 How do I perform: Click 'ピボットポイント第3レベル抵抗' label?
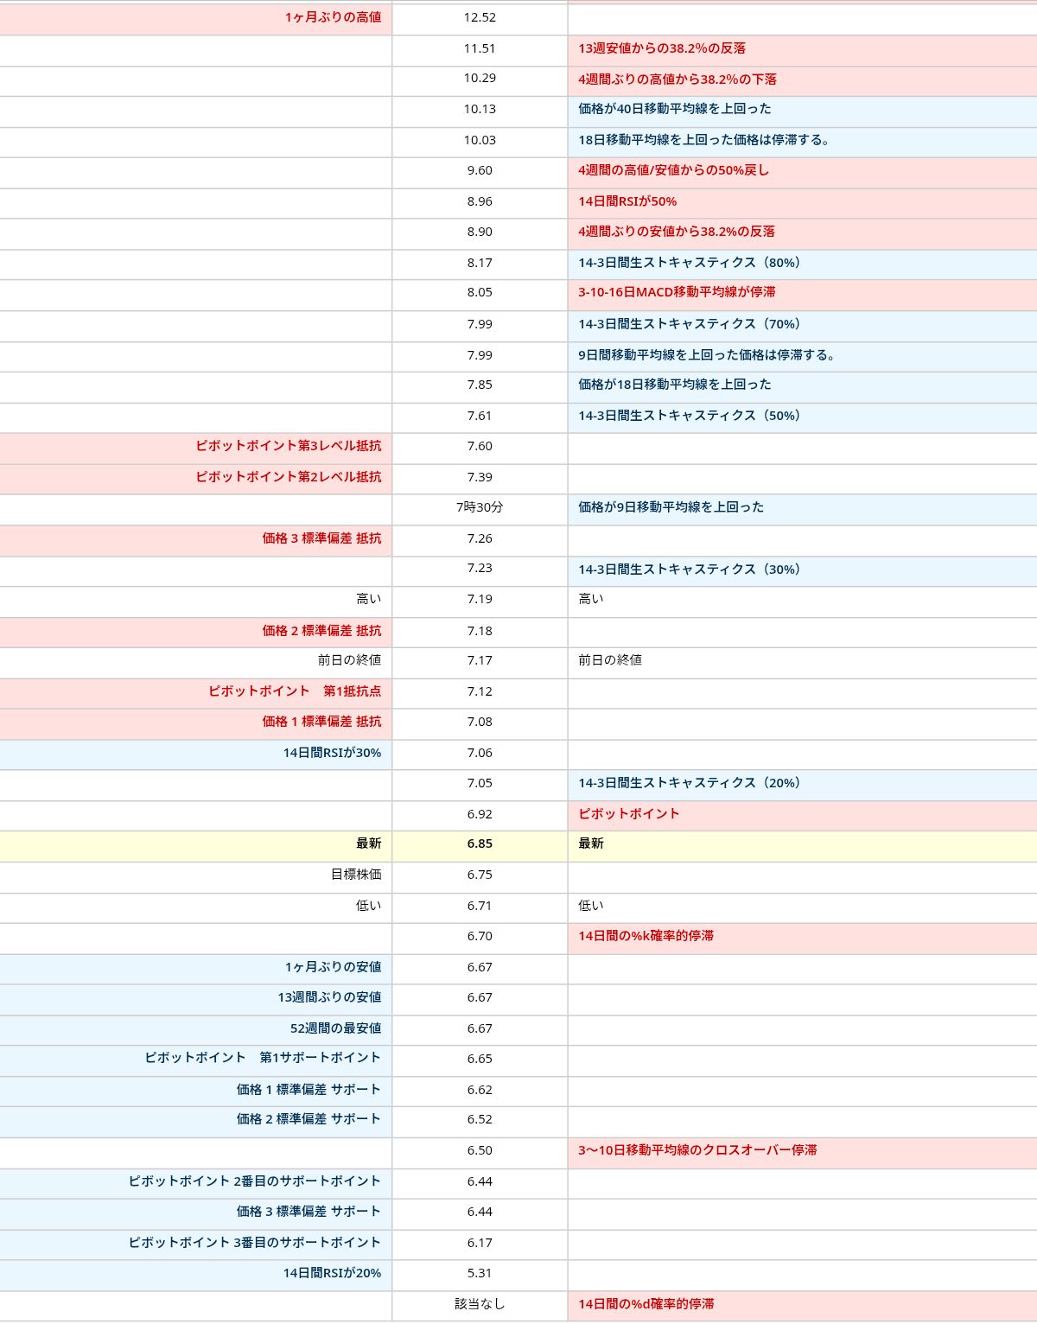pos(288,446)
